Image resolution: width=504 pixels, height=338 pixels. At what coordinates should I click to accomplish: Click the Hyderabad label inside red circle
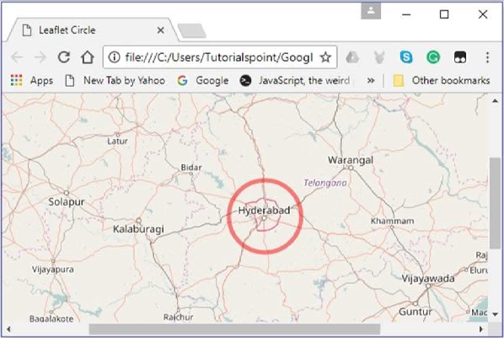click(x=264, y=211)
